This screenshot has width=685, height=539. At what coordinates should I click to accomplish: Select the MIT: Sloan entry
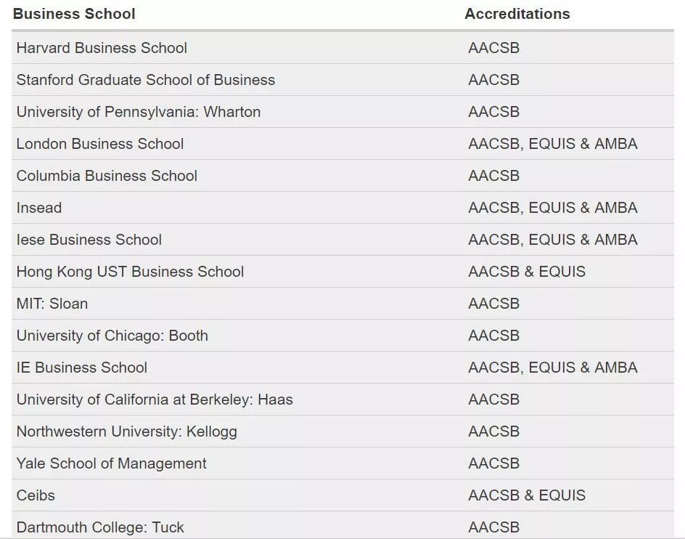pyautogui.click(x=52, y=304)
